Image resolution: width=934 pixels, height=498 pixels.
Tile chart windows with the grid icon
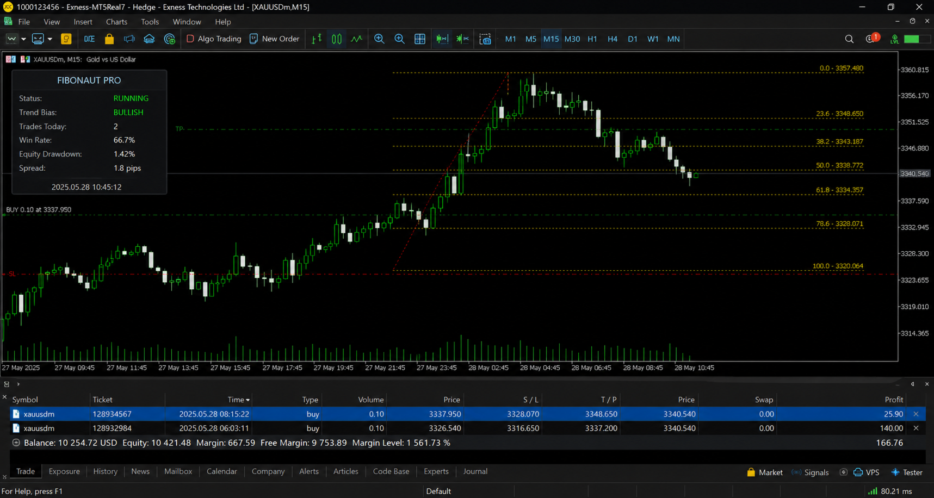[420, 39]
